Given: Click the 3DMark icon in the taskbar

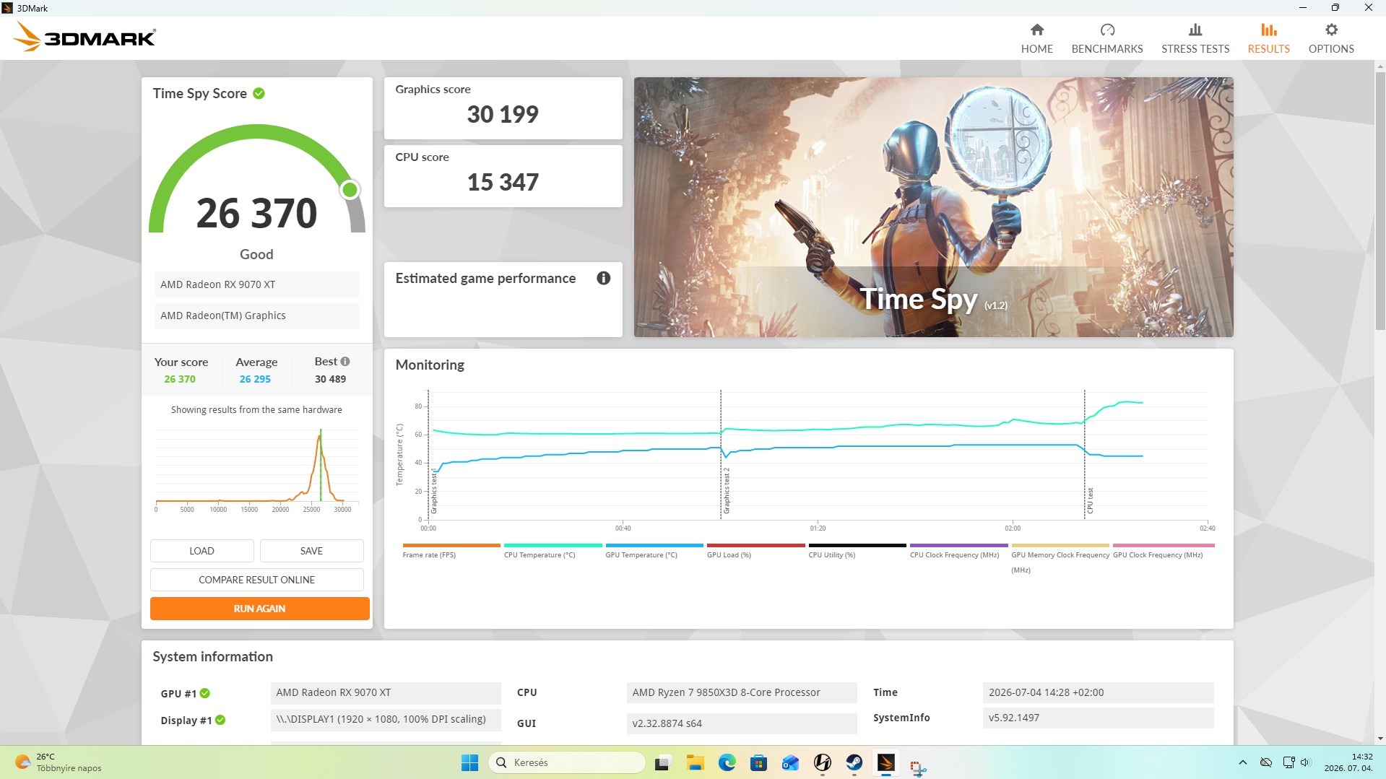Looking at the screenshot, I should click(885, 762).
